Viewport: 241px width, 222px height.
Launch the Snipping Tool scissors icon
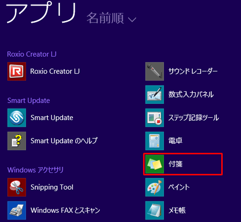pos(16,187)
